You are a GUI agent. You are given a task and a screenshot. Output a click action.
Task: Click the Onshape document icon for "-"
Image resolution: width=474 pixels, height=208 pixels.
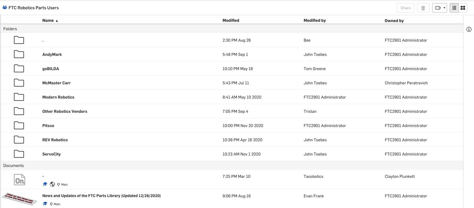pyautogui.click(x=20, y=180)
